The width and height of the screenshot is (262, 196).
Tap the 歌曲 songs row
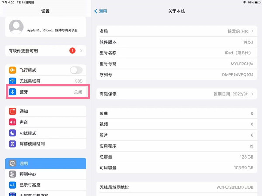tap(176, 113)
